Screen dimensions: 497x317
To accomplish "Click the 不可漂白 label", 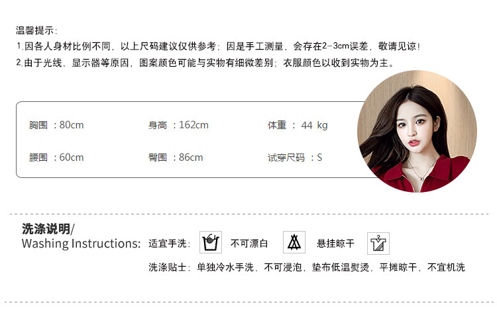I will point(249,244).
